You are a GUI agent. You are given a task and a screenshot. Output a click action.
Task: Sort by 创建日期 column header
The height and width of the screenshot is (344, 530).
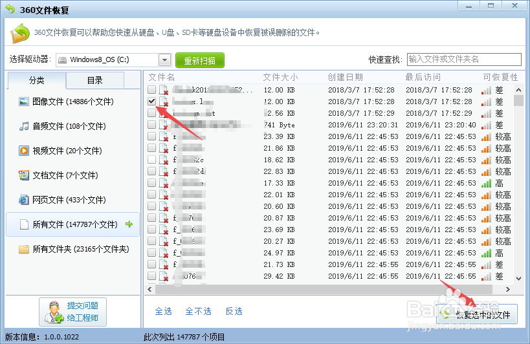click(345, 78)
